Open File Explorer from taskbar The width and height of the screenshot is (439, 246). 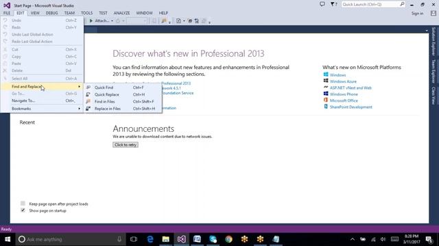tap(166, 239)
